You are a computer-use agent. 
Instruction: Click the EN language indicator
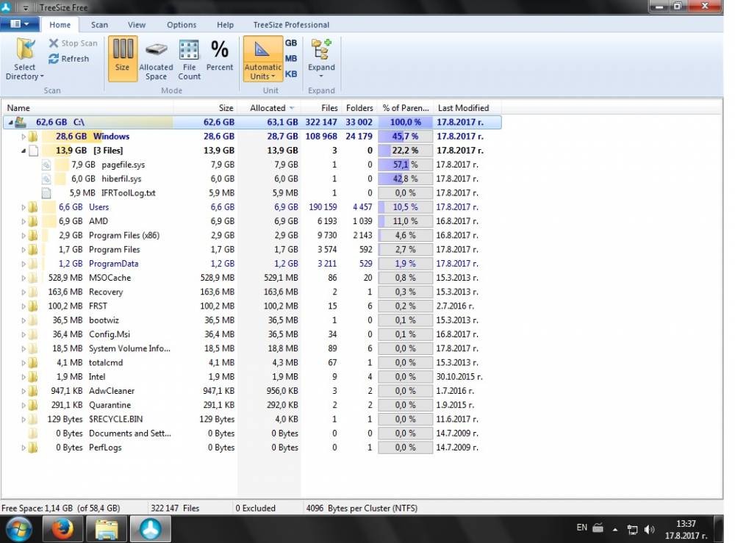point(581,528)
